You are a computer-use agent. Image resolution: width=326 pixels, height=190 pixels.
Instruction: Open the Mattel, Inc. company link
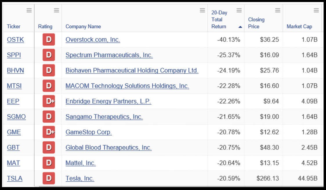80,163
